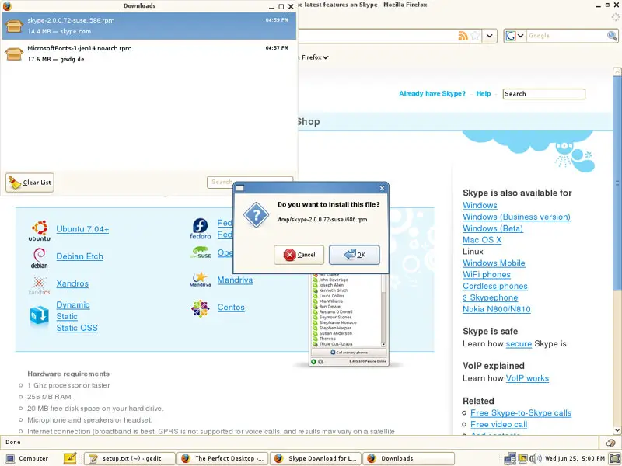
Task: Open the Xandros download link
Action: (x=72, y=283)
